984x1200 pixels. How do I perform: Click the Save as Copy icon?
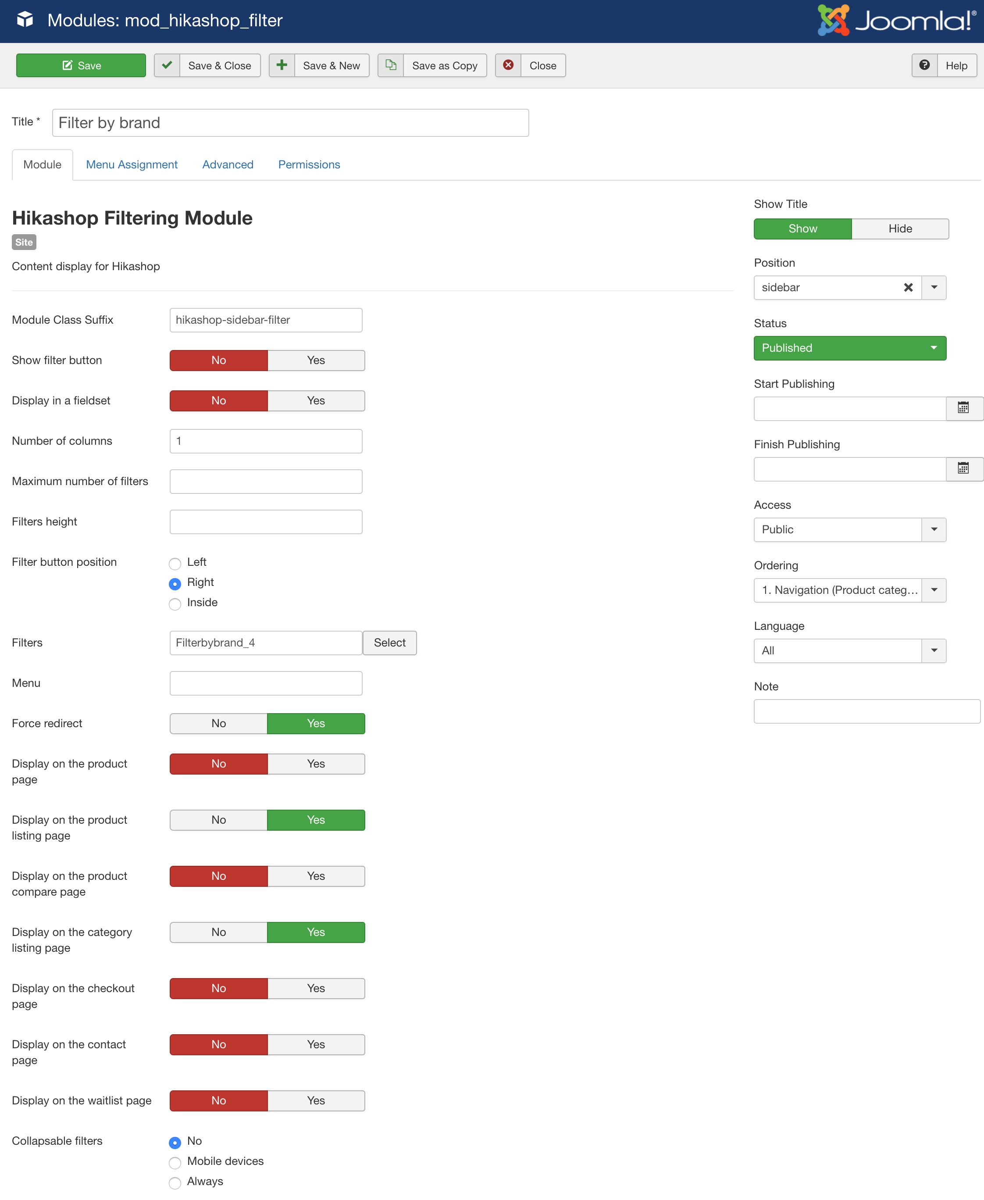pyautogui.click(x=391, y=65)
